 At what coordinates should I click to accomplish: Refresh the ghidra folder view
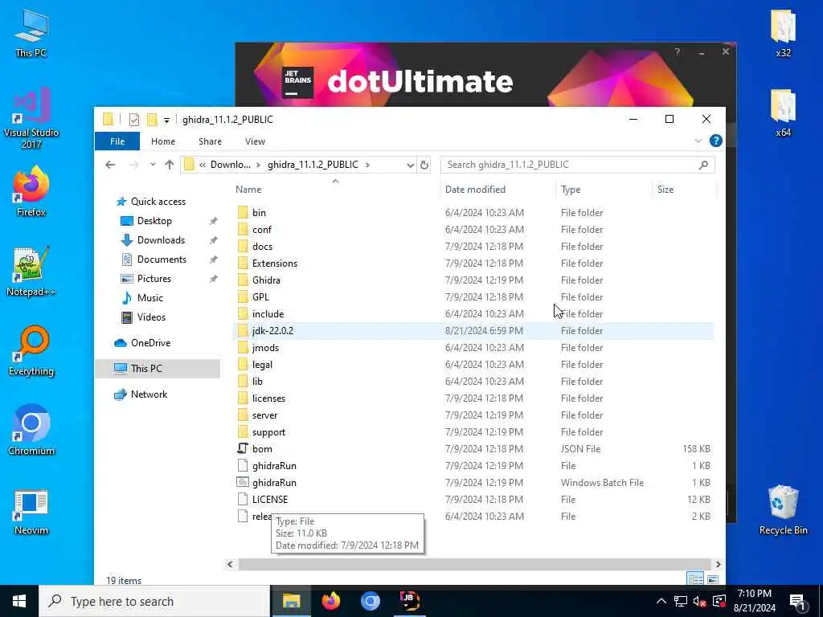(424, 165)
